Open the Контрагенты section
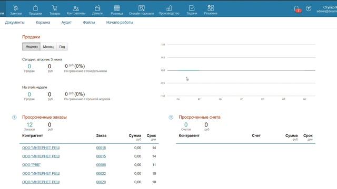Image resolution: width=337 pixels, height=189 pixels. [76, 10]
